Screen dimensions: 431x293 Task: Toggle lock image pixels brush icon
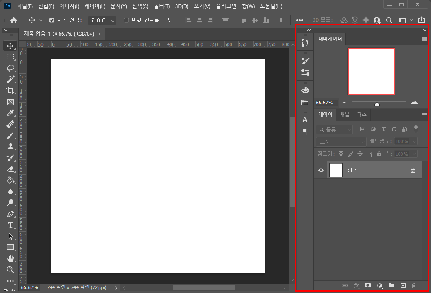[x=350, y=154]
